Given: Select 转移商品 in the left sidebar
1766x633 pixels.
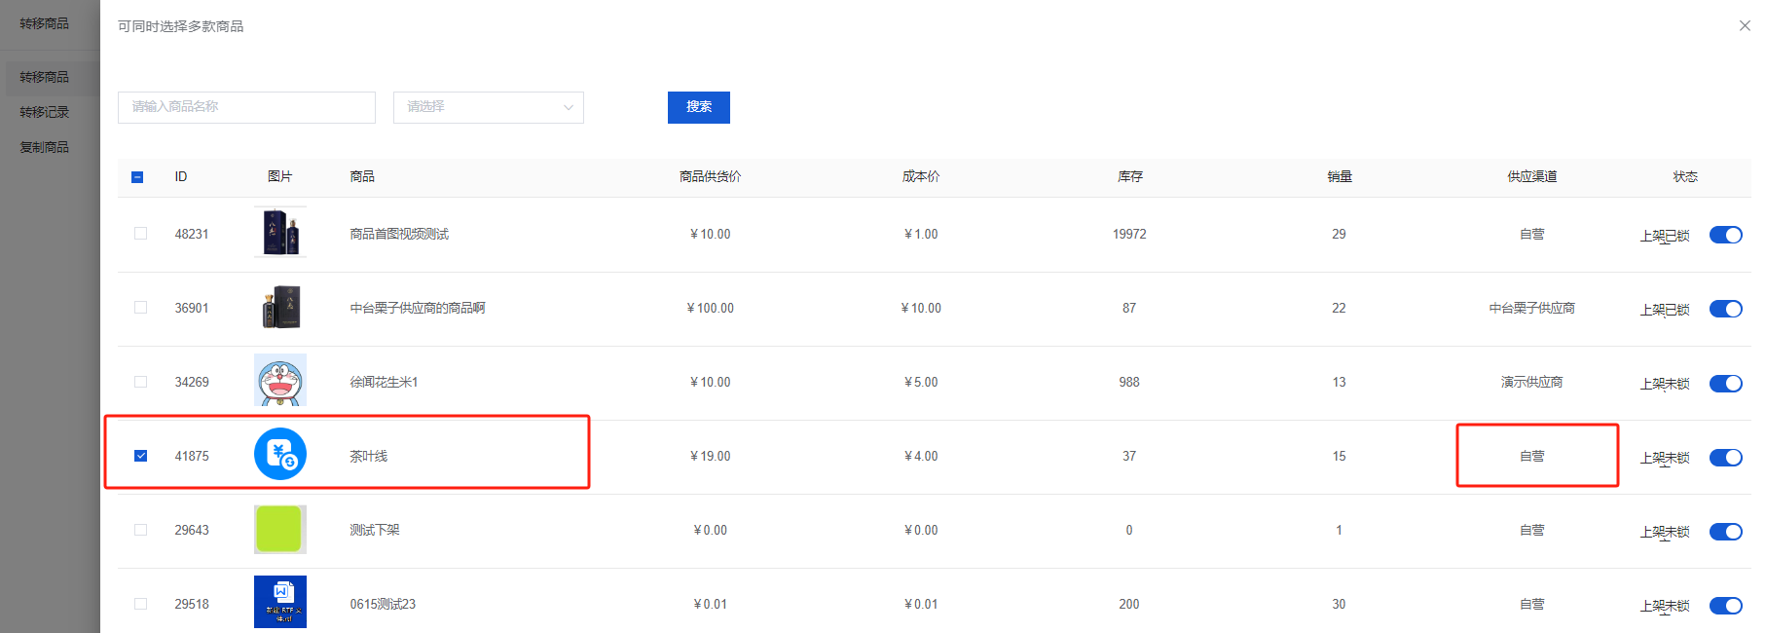Looking at the screenshot, I should 45,77.
